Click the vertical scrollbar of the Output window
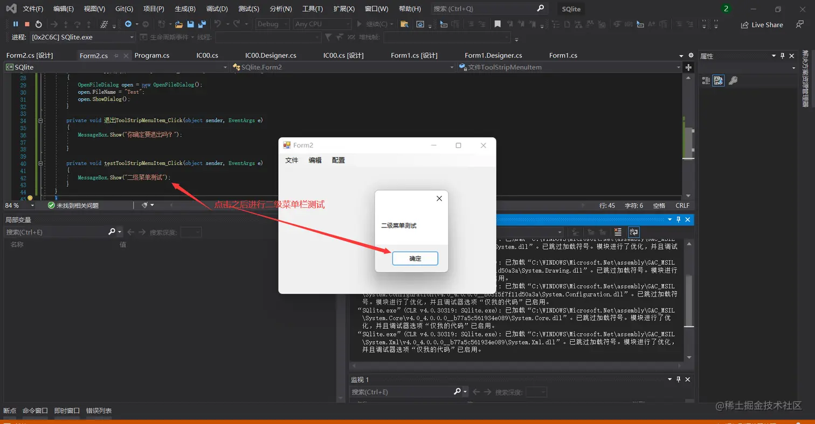Viewport: 815px width, 424px height. pos(688,300)
